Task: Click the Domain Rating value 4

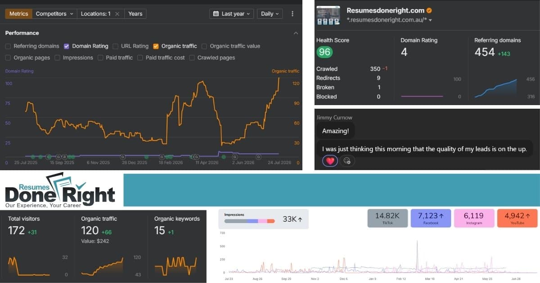Action: (x=404, y=52)
